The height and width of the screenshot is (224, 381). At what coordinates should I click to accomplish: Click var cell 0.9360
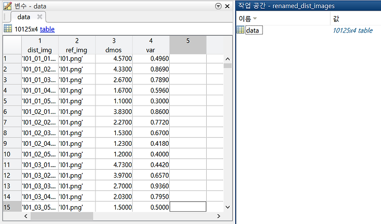pyautogui.click(x=151, y=186)
